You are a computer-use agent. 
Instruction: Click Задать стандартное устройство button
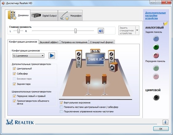pyautogui.click(x=127, y=31)
